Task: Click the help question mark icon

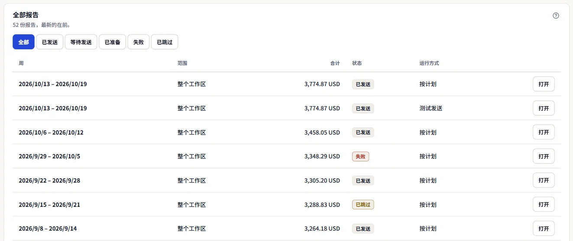Action: (x=556, y=16)
